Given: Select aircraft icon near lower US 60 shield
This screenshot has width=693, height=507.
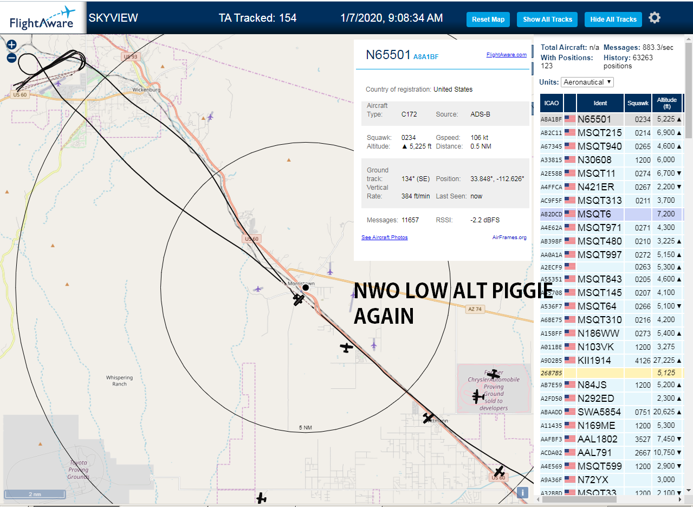Looking at the screenshot, I should pyautogui.click(x=499, y=471).
